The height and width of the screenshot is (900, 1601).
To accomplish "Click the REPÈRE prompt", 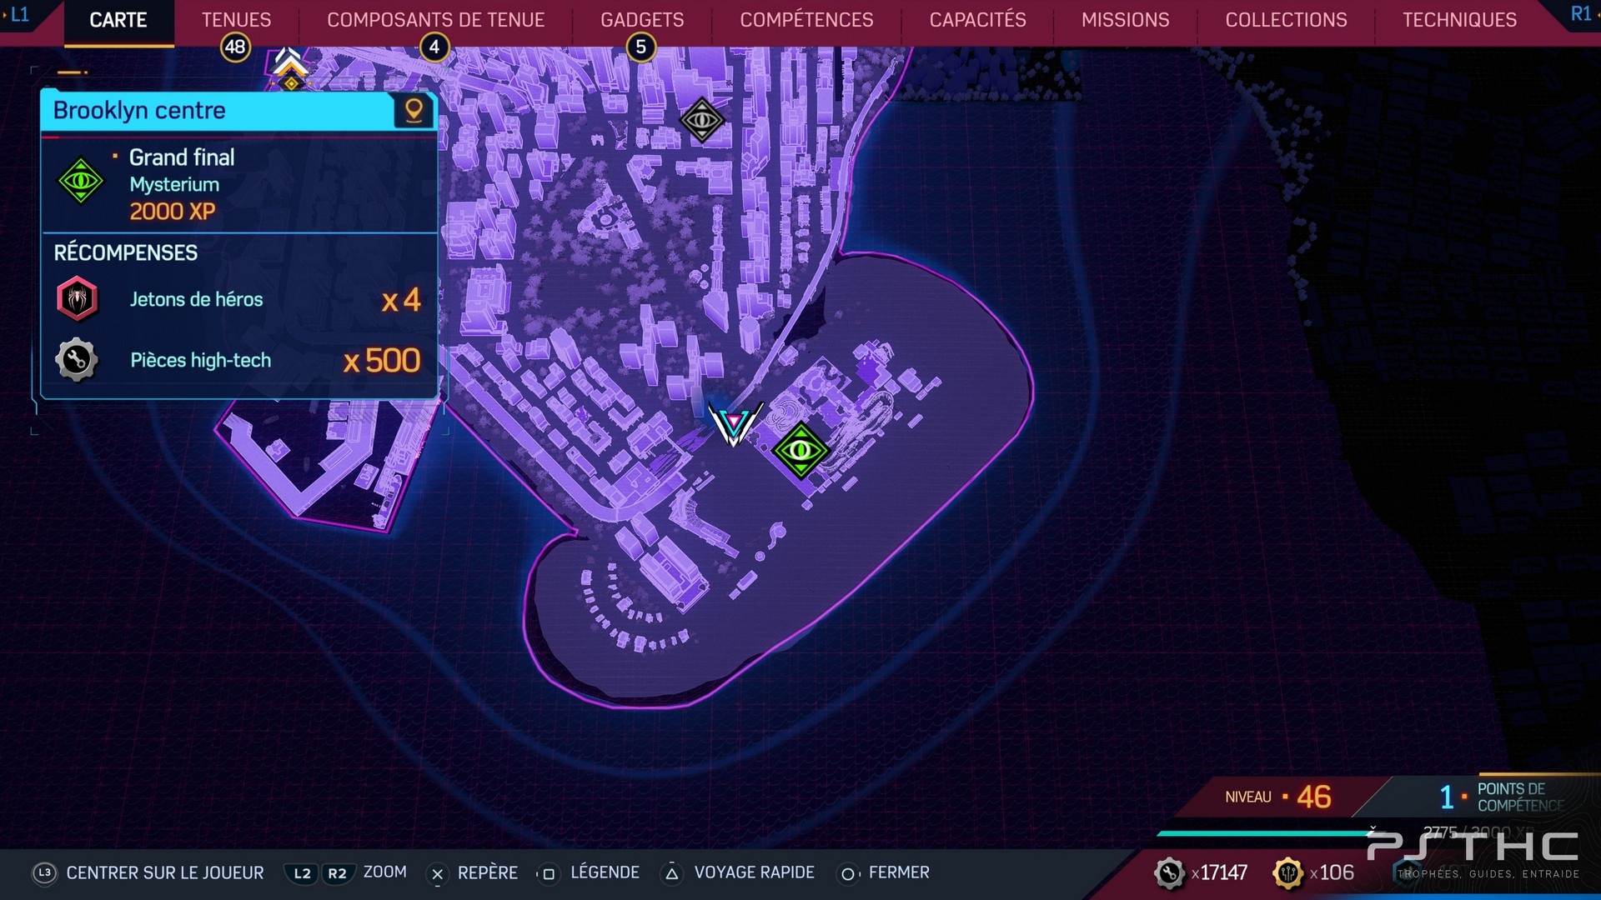I will click(488, 872).
